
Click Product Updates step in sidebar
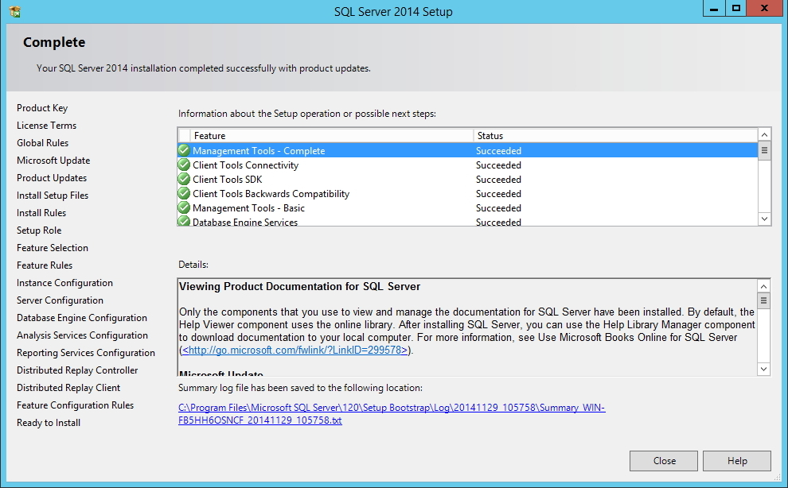pyautogui.click(x=52, y=178)
